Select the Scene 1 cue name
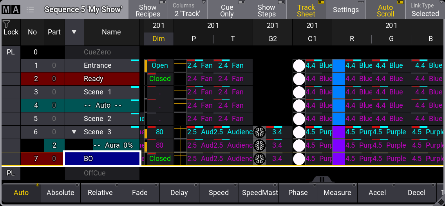 102,92
